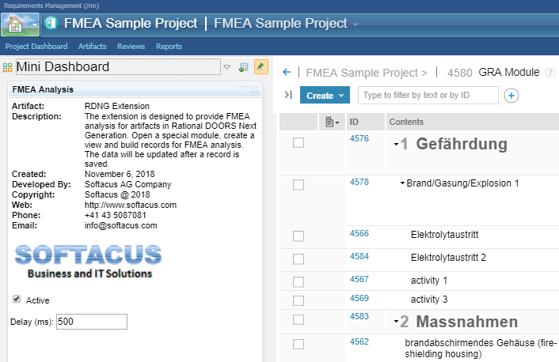Open the FMEA Analysis widget menu arrow
The width and height of the screenshot is (559, 362).
tap(243, 88)
